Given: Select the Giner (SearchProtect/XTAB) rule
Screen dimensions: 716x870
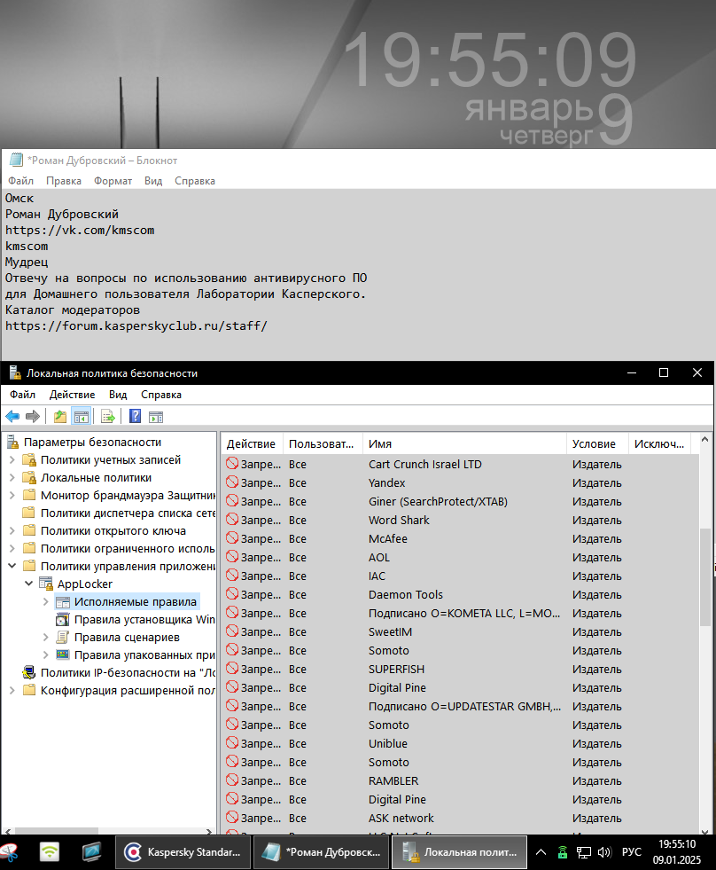Looking at the screenshot, I should tap(460, 501).
